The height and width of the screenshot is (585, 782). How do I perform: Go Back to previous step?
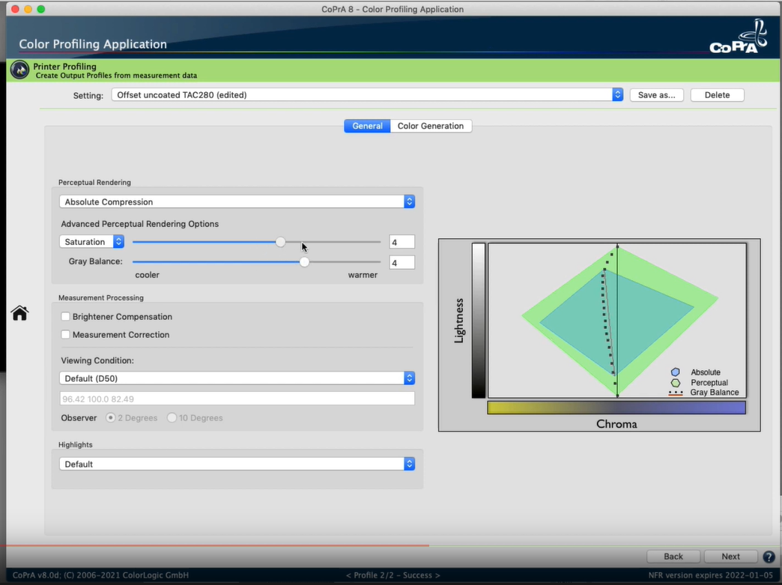(673, 557)
